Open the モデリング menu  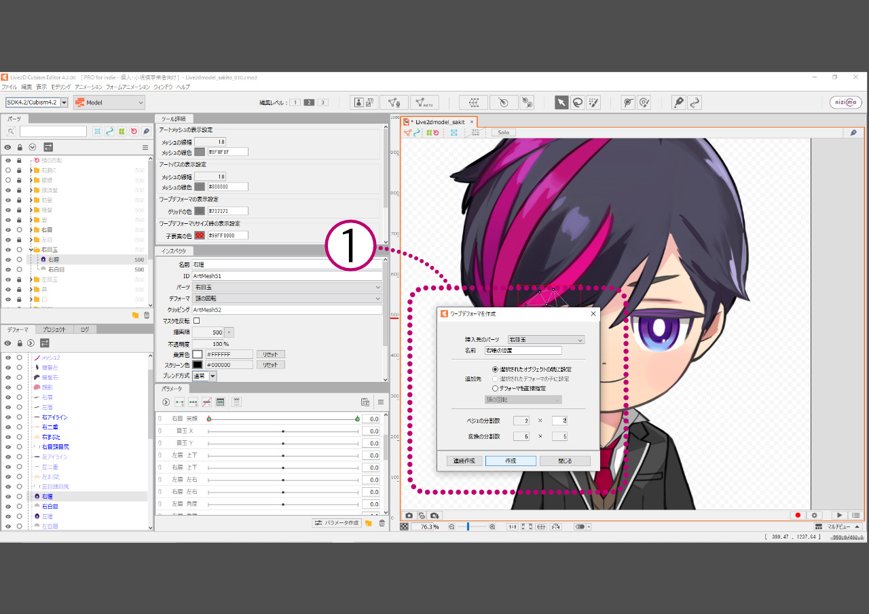pos(61,87)
